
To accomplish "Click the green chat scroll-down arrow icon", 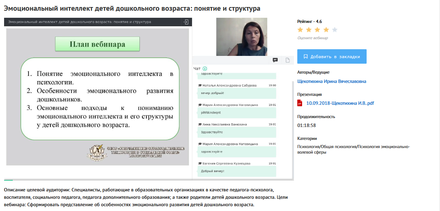I will pos(205,68).
